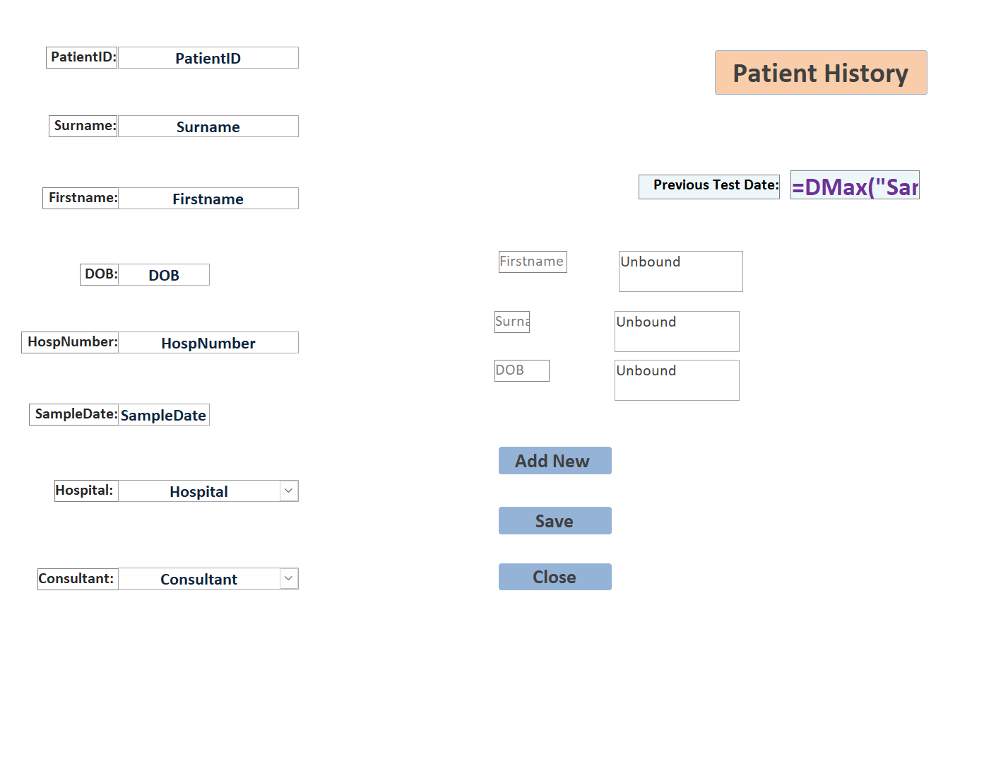984x762 pixels.
Task: Open the Hospital dropdown arrow
Action: [x=288, y=491]
